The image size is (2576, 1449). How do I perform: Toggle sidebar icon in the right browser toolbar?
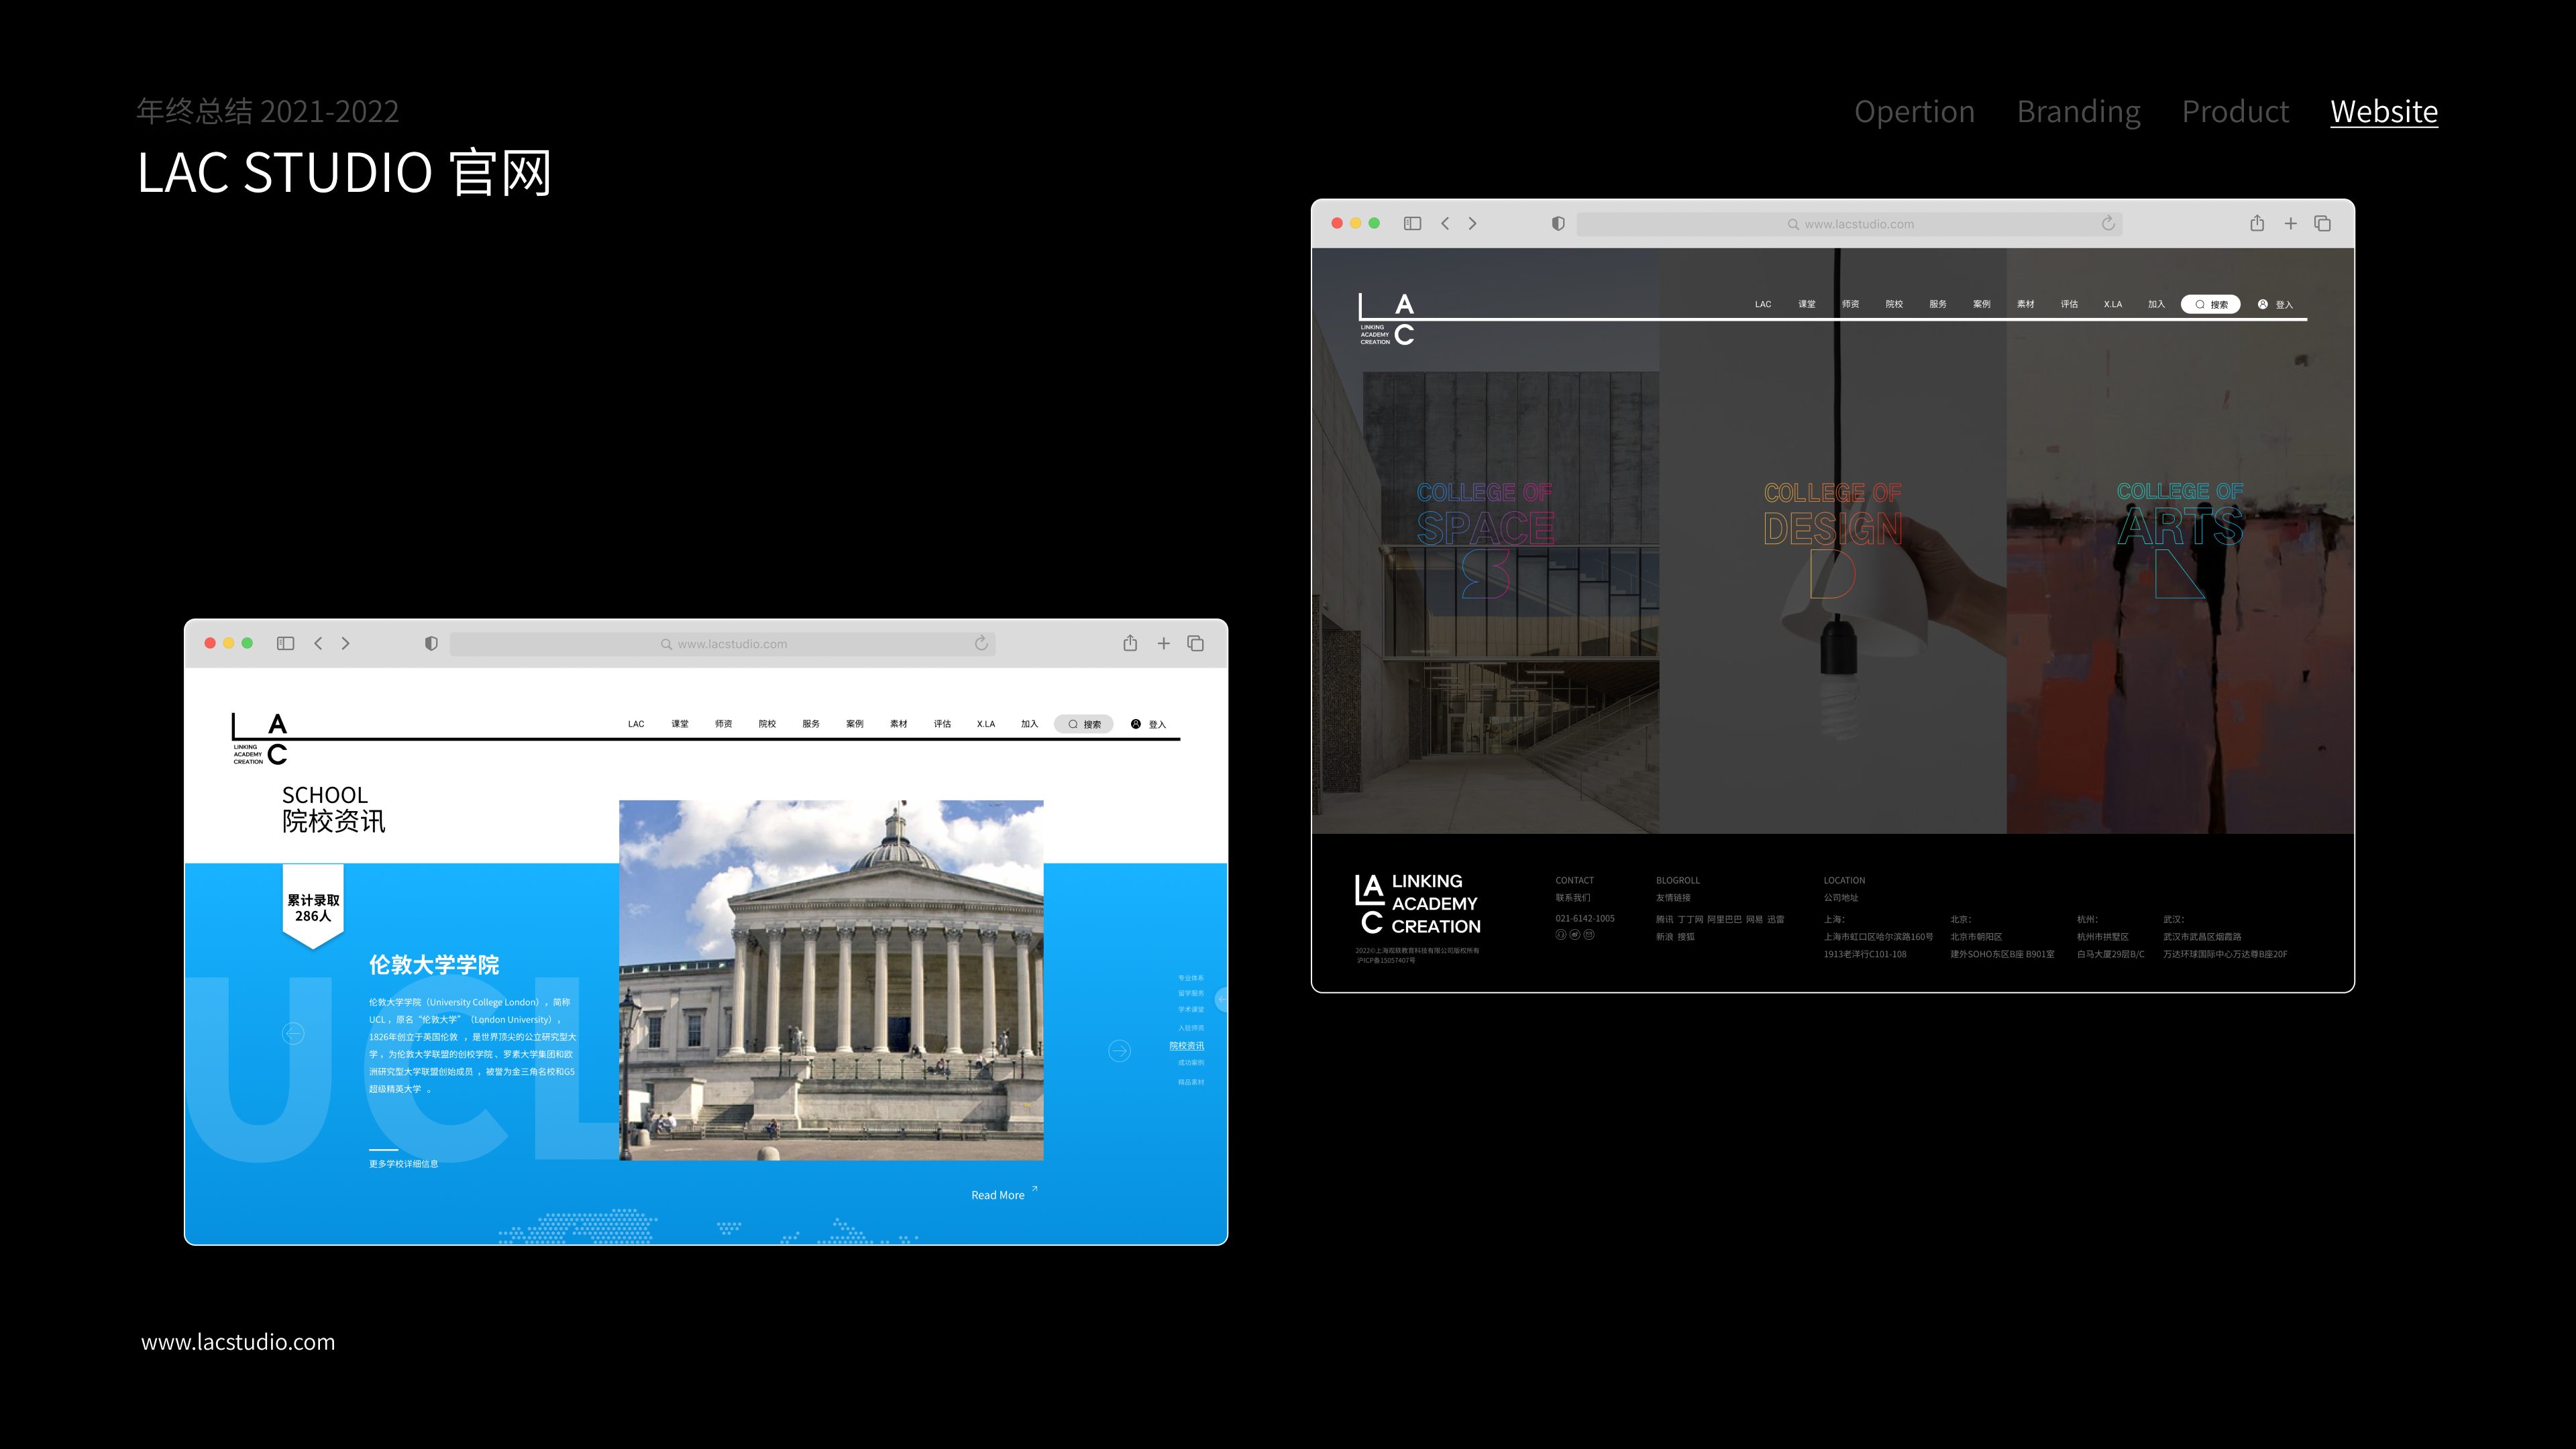[1412, 223]
